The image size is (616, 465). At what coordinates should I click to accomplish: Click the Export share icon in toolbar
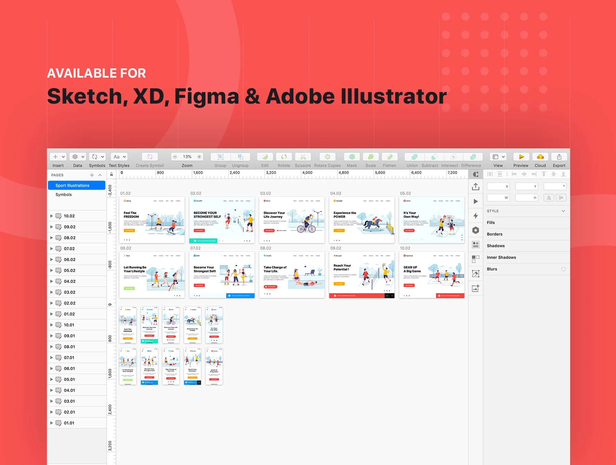559,157
